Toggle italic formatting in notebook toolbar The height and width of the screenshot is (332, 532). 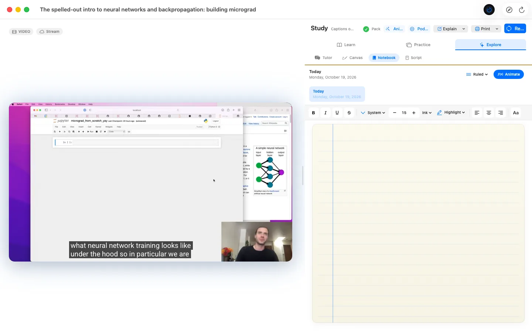pyautogui.click(x=325, y=113)
